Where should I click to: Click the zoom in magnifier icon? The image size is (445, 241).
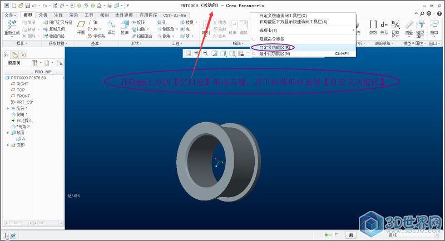coord(197,53)
